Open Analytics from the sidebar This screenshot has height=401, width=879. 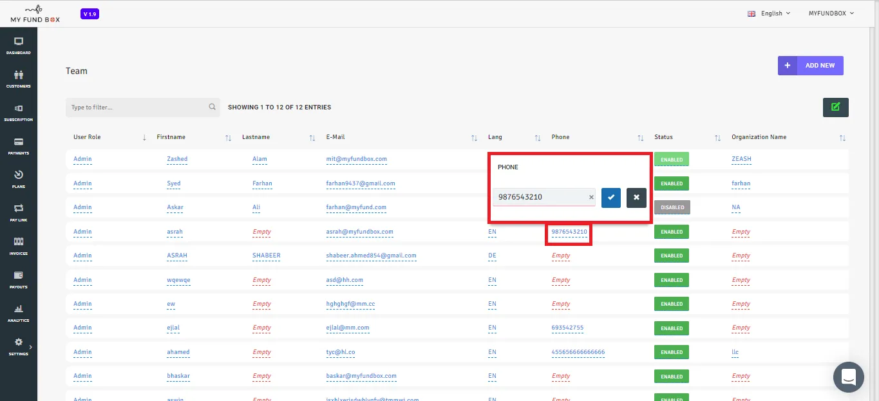pos(19,313)
